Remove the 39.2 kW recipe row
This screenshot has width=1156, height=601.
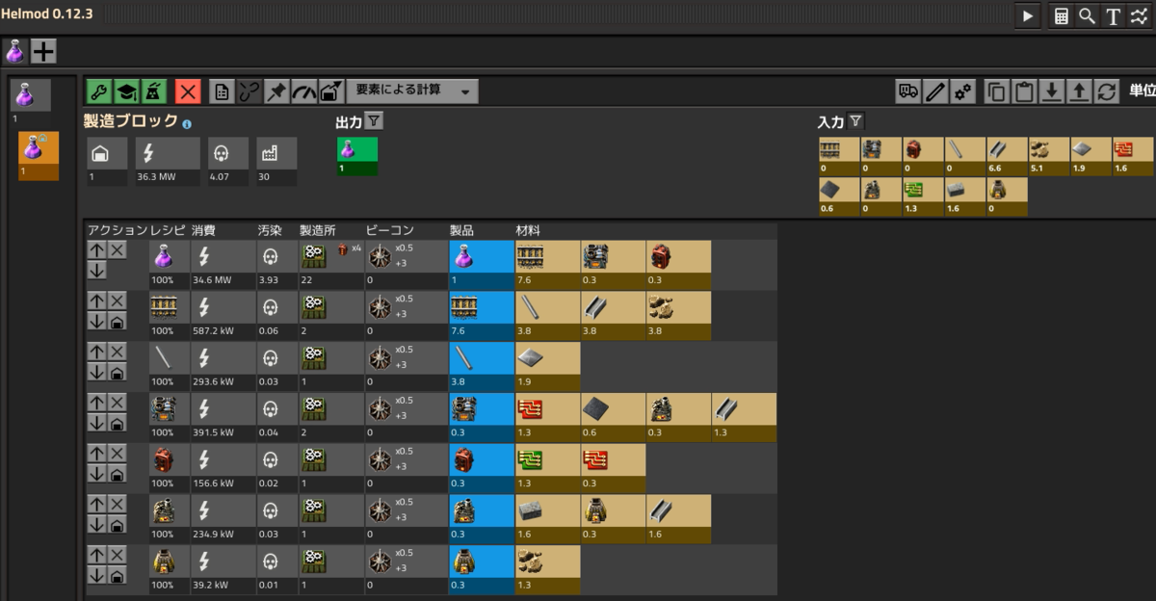117,556
